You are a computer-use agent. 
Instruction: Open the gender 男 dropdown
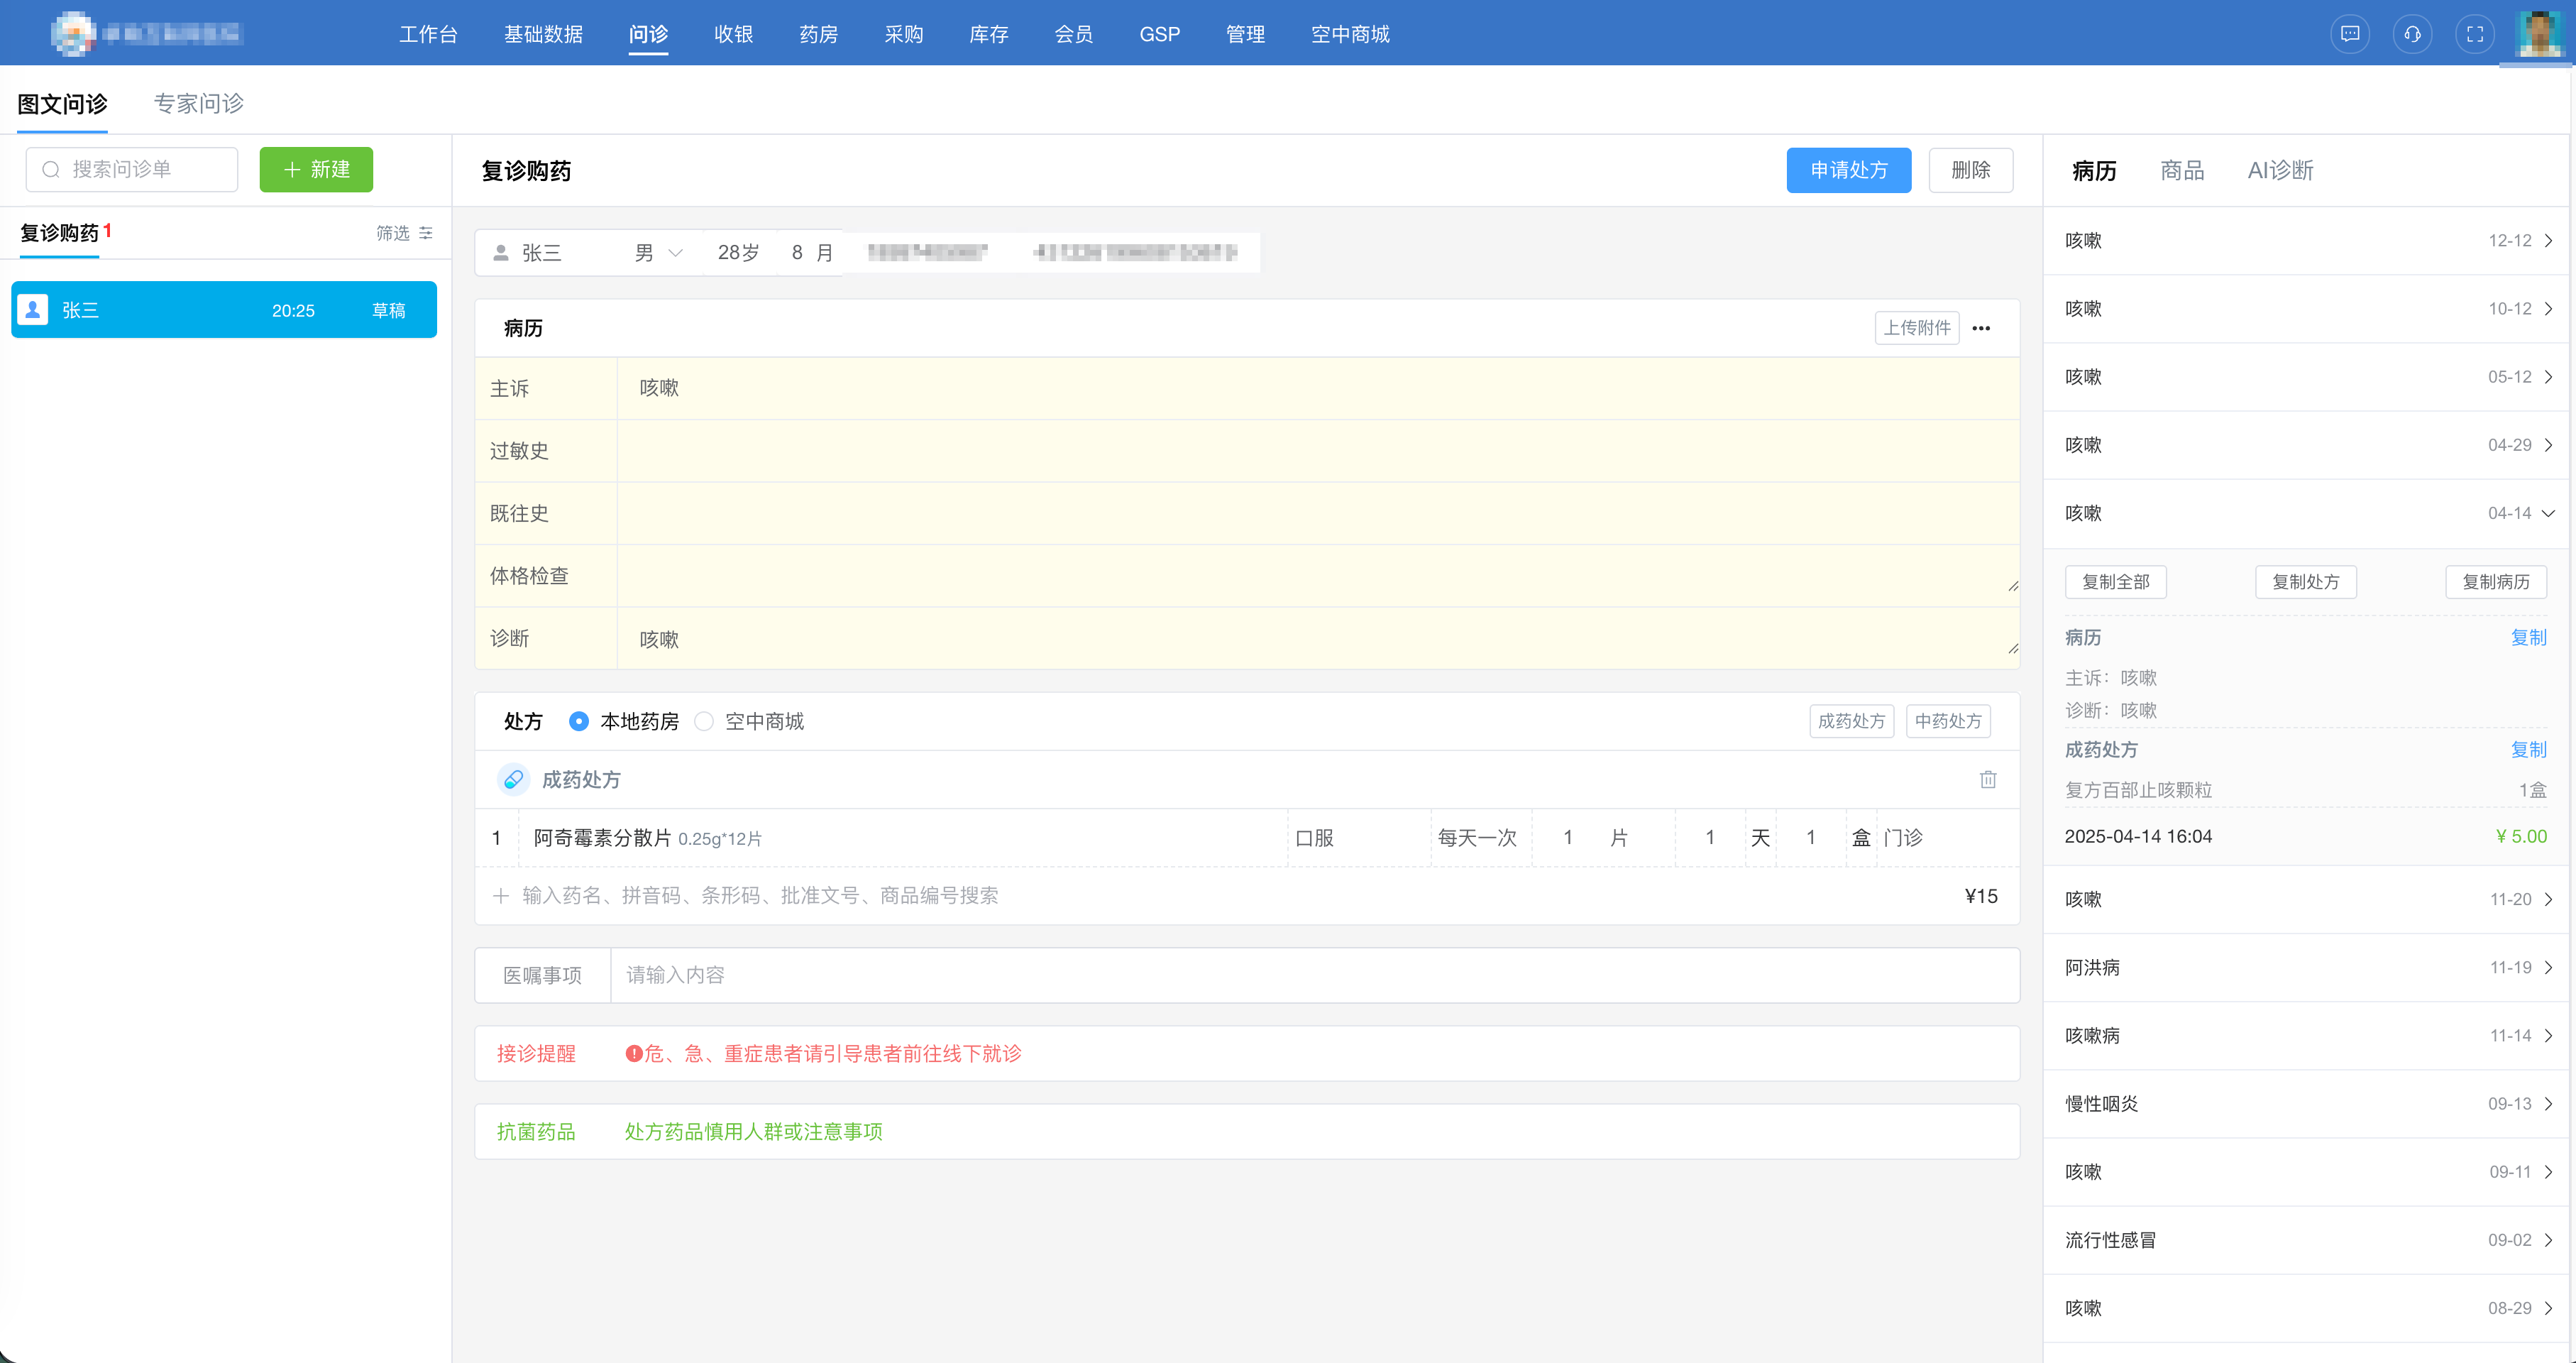pyautogui.click(x=658, y=253)
